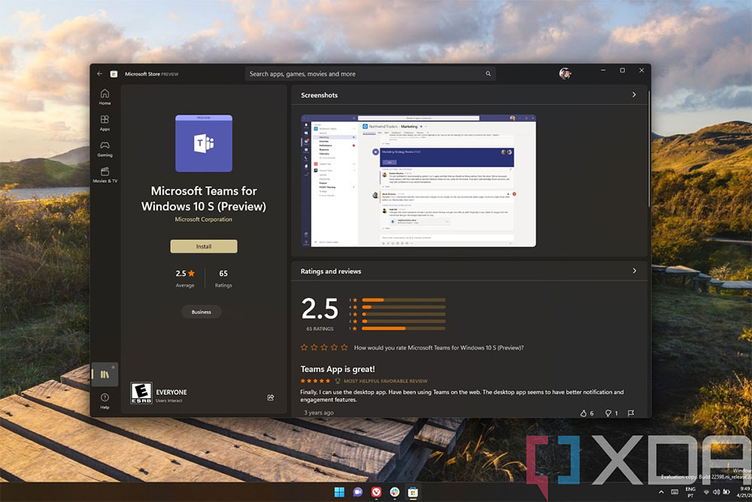
Task: Open the Apps section in sidebar
Action: (105, 123)
